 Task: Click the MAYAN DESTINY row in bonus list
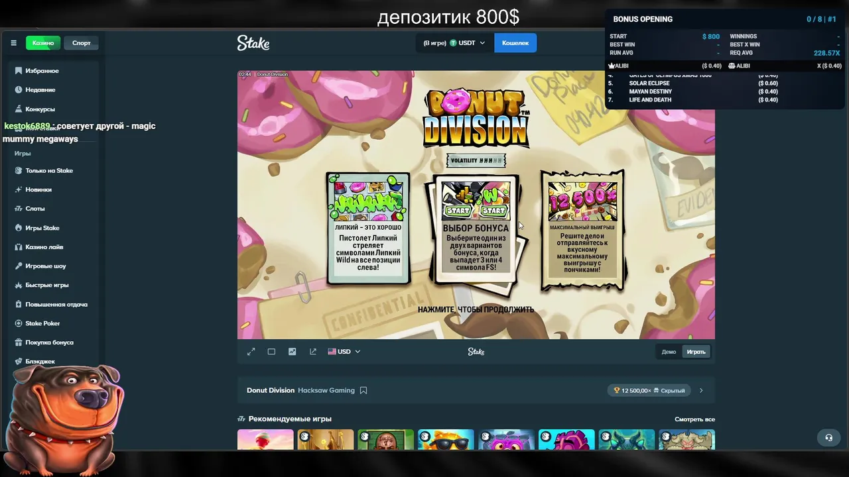point(693,91)
